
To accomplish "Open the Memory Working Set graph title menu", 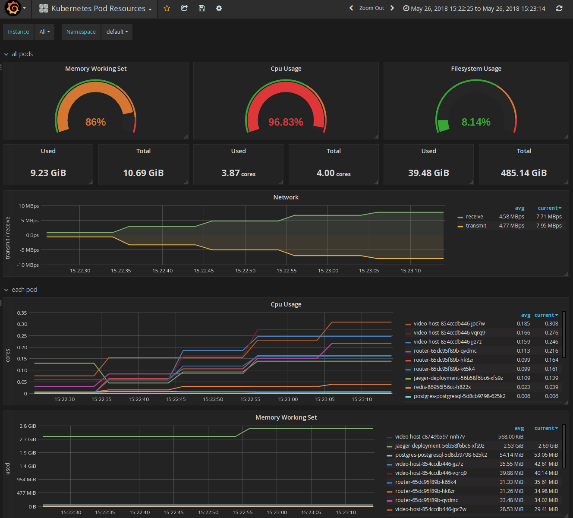I will (x=286, y=417).
